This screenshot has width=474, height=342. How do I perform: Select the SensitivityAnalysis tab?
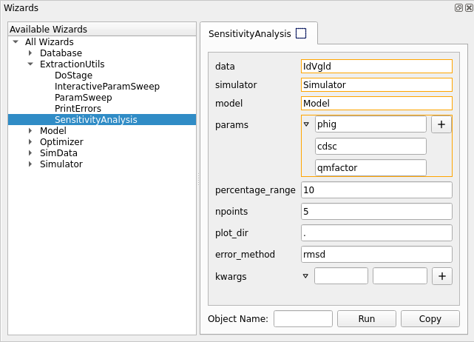(x=249, y=33)
